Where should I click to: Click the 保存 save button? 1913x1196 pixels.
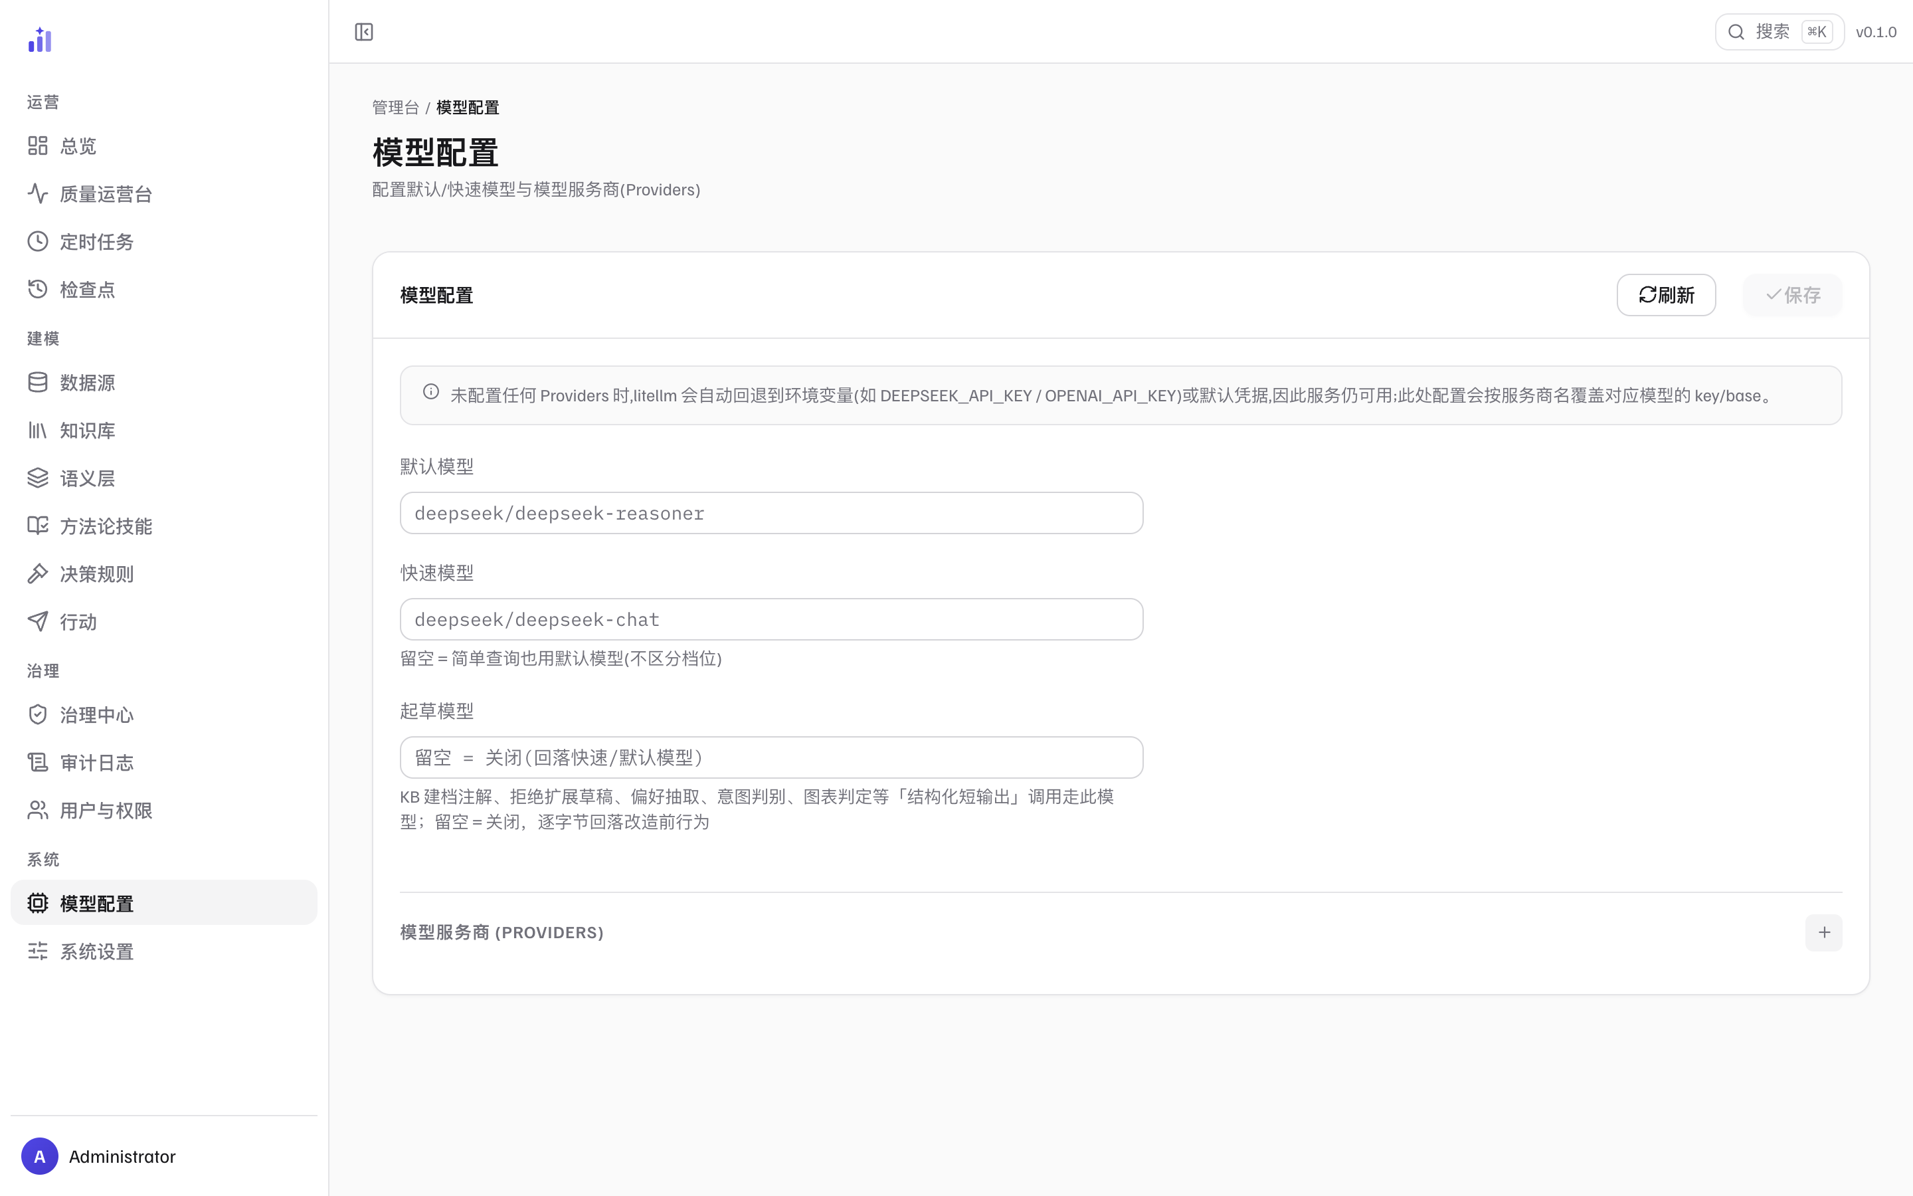pyautogui.click(x=1793, y=295)
